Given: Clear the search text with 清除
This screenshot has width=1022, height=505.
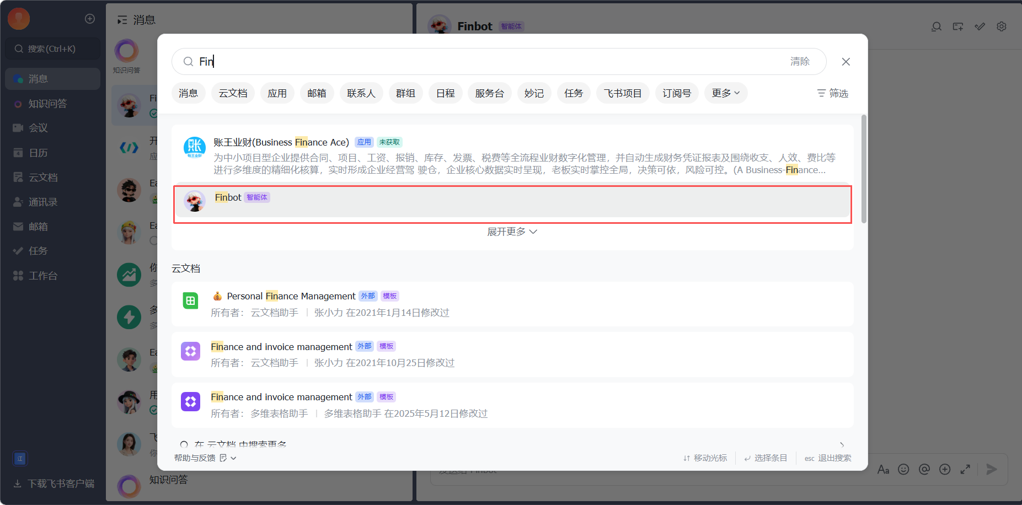Looking at the screenshot, I should pos(800,61).
